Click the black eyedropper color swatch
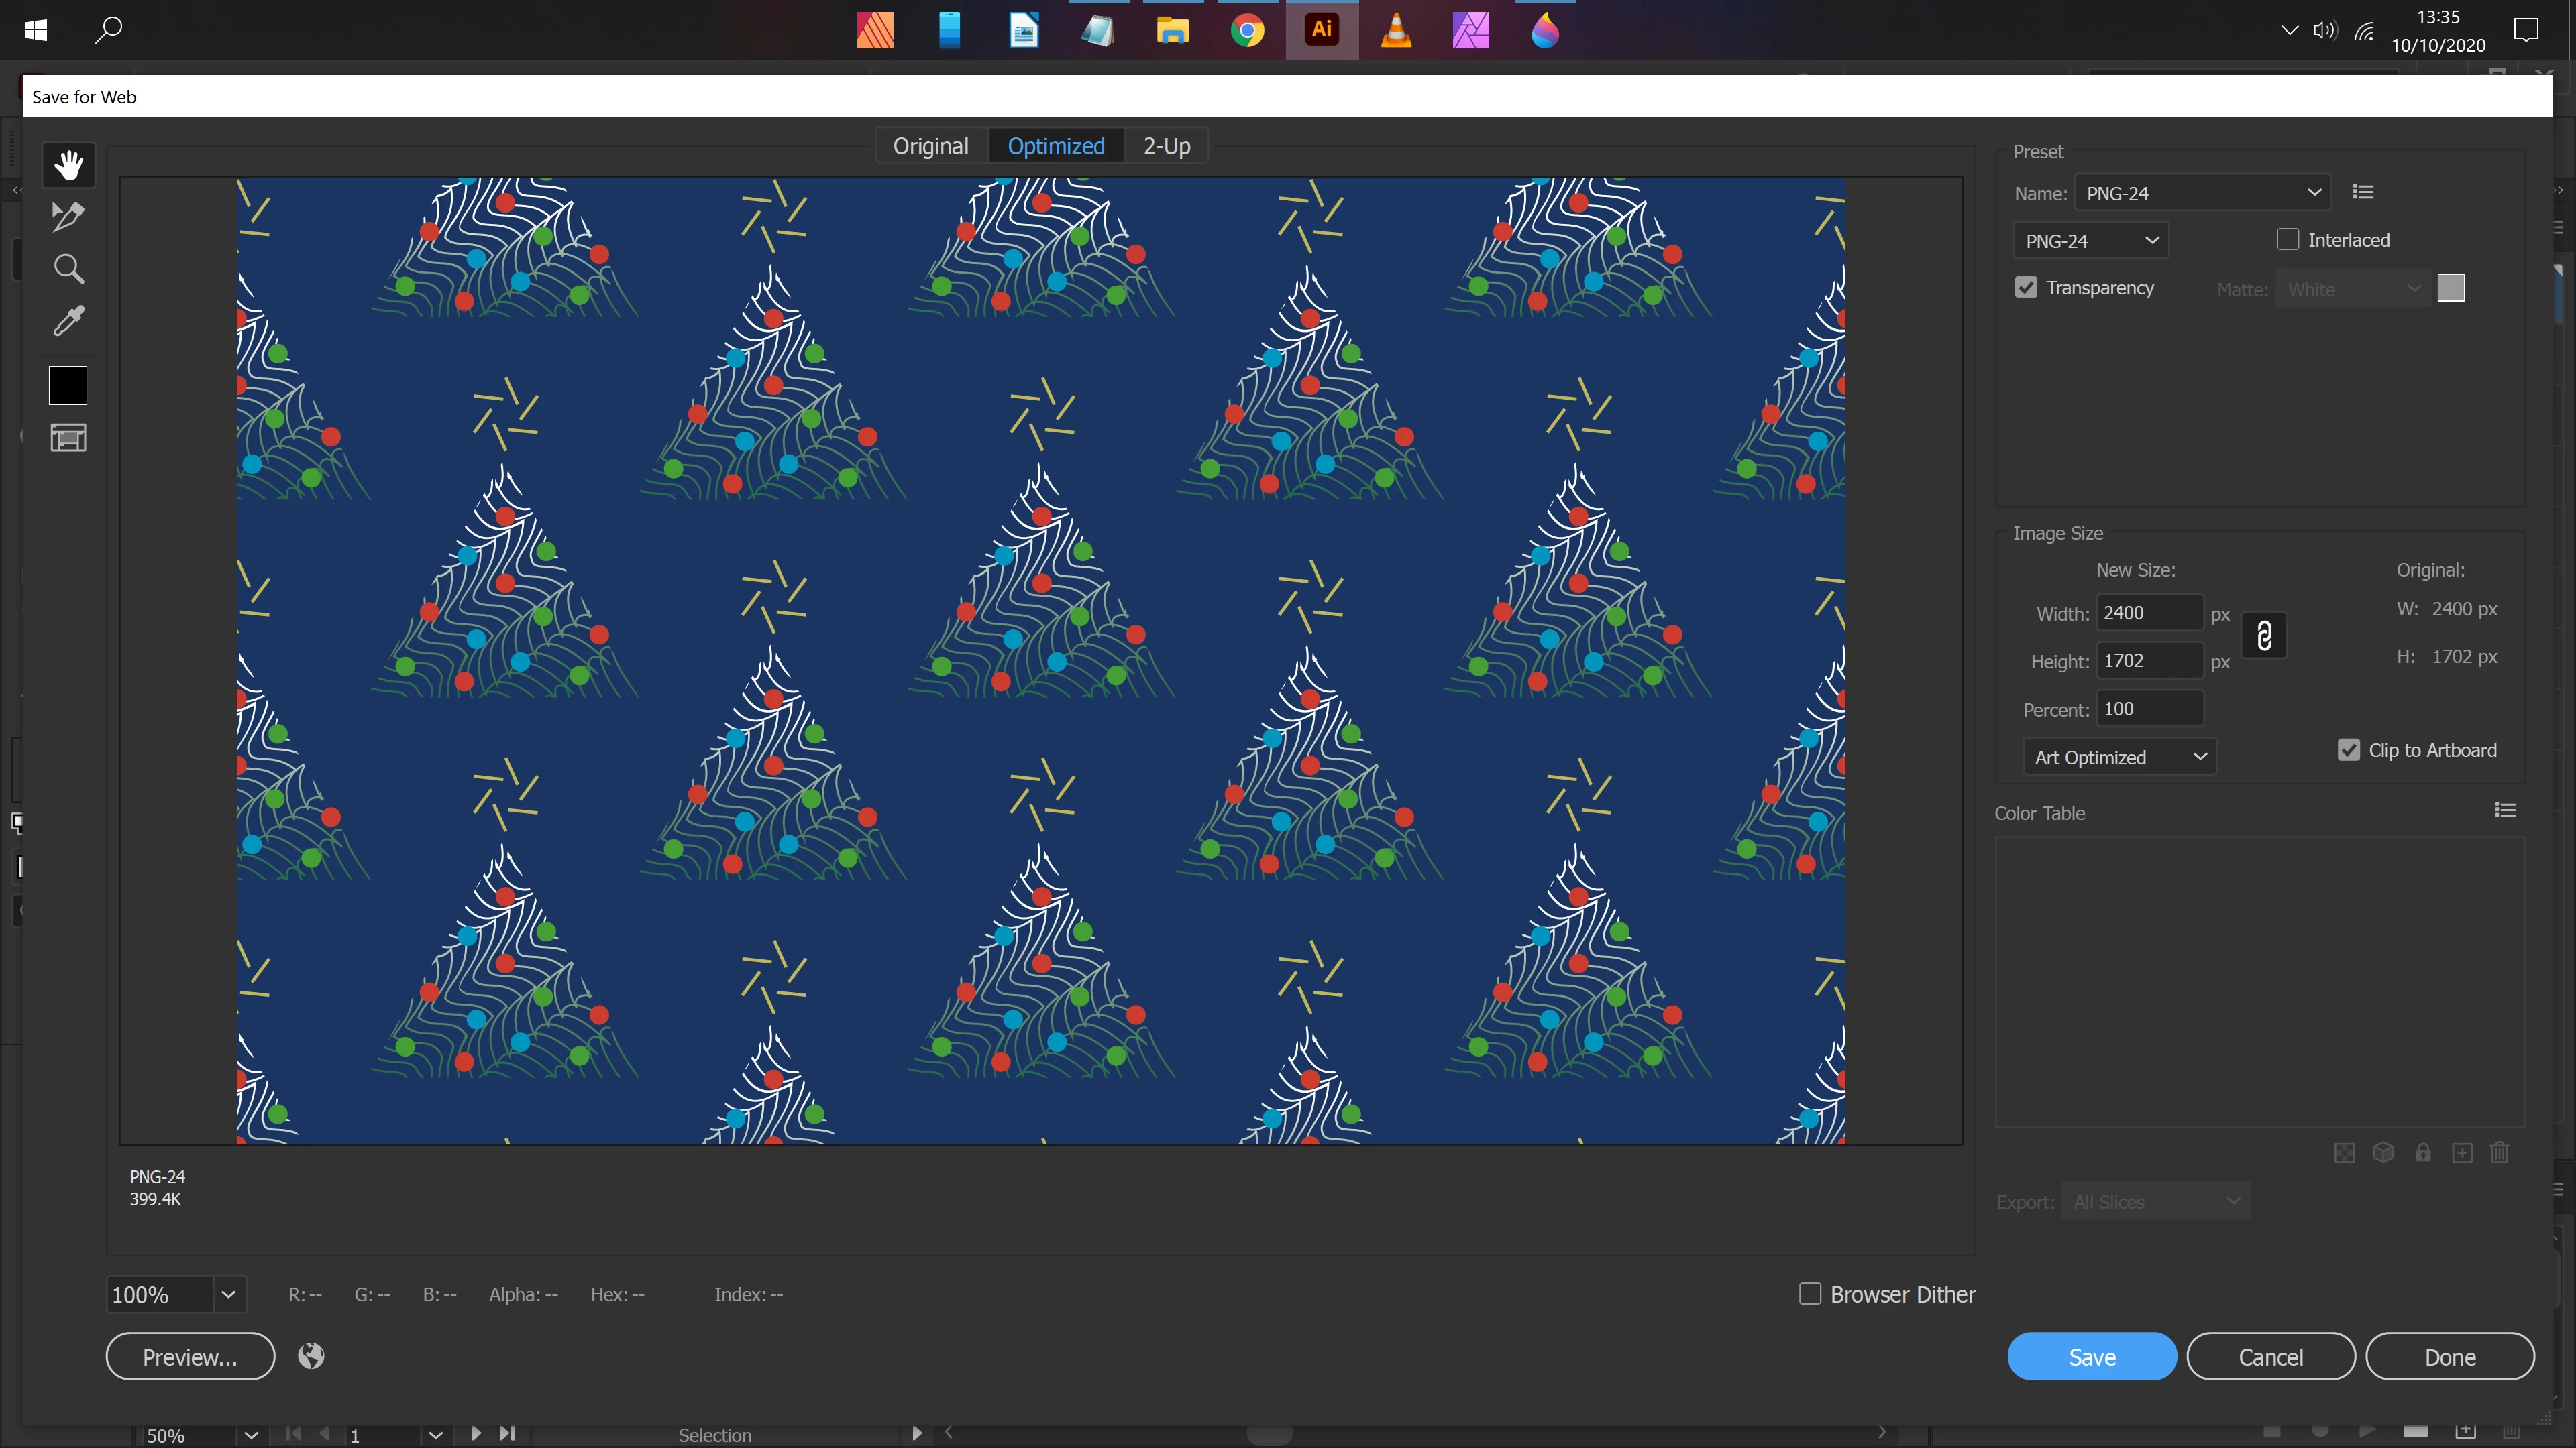The height and width of the screenshot is (1448, 2576). (68, 385)
